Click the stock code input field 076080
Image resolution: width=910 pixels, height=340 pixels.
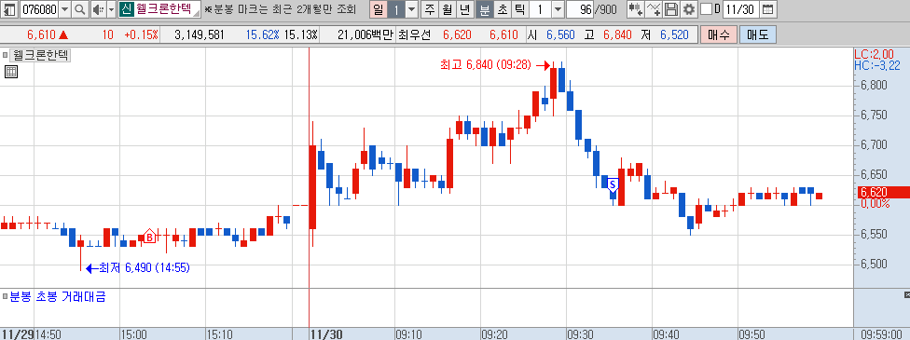(x=39, y=9)
